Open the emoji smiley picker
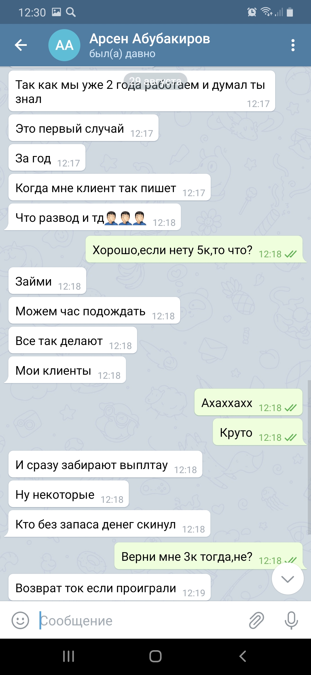This screenshot has width=311, height=675. pyautogui.click(x=20, y=620)
